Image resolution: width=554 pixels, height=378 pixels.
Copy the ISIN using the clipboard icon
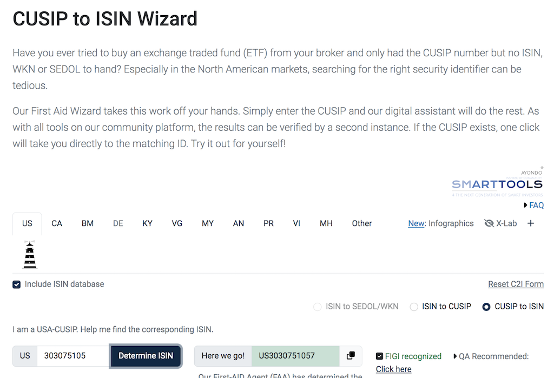coord(349,356)
